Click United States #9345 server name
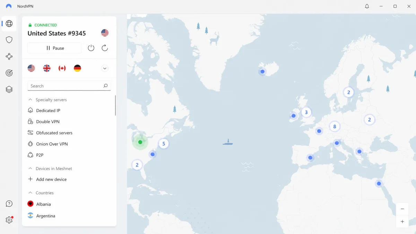 coord(57,33)
